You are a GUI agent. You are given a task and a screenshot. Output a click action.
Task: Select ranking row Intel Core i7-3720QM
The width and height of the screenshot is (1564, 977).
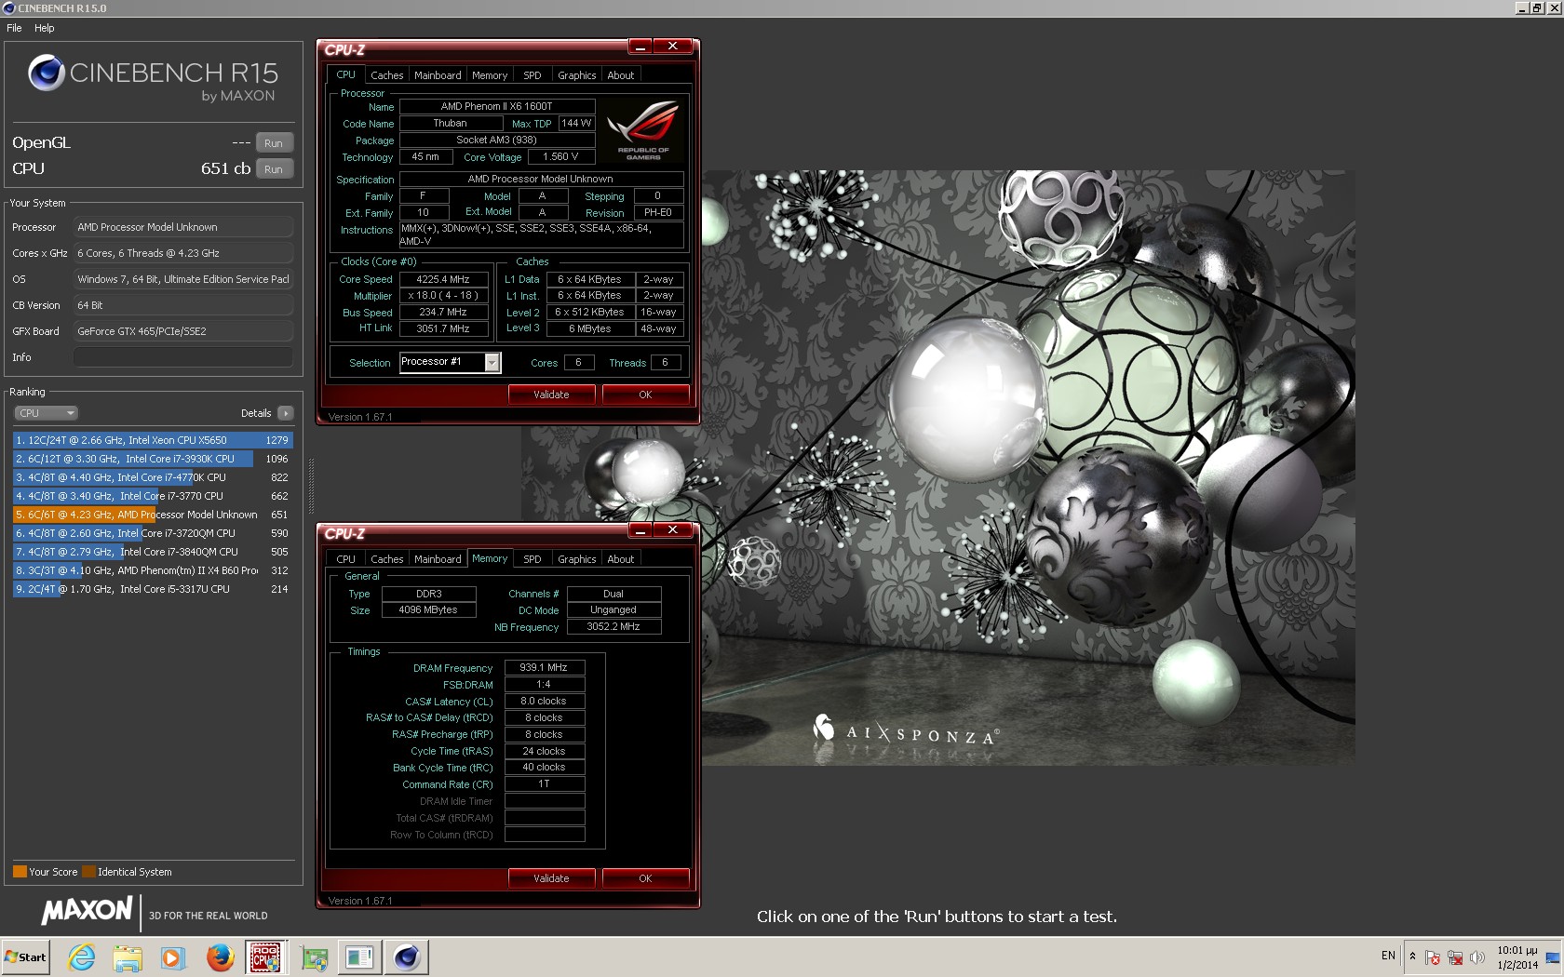[x=153, y=533]
